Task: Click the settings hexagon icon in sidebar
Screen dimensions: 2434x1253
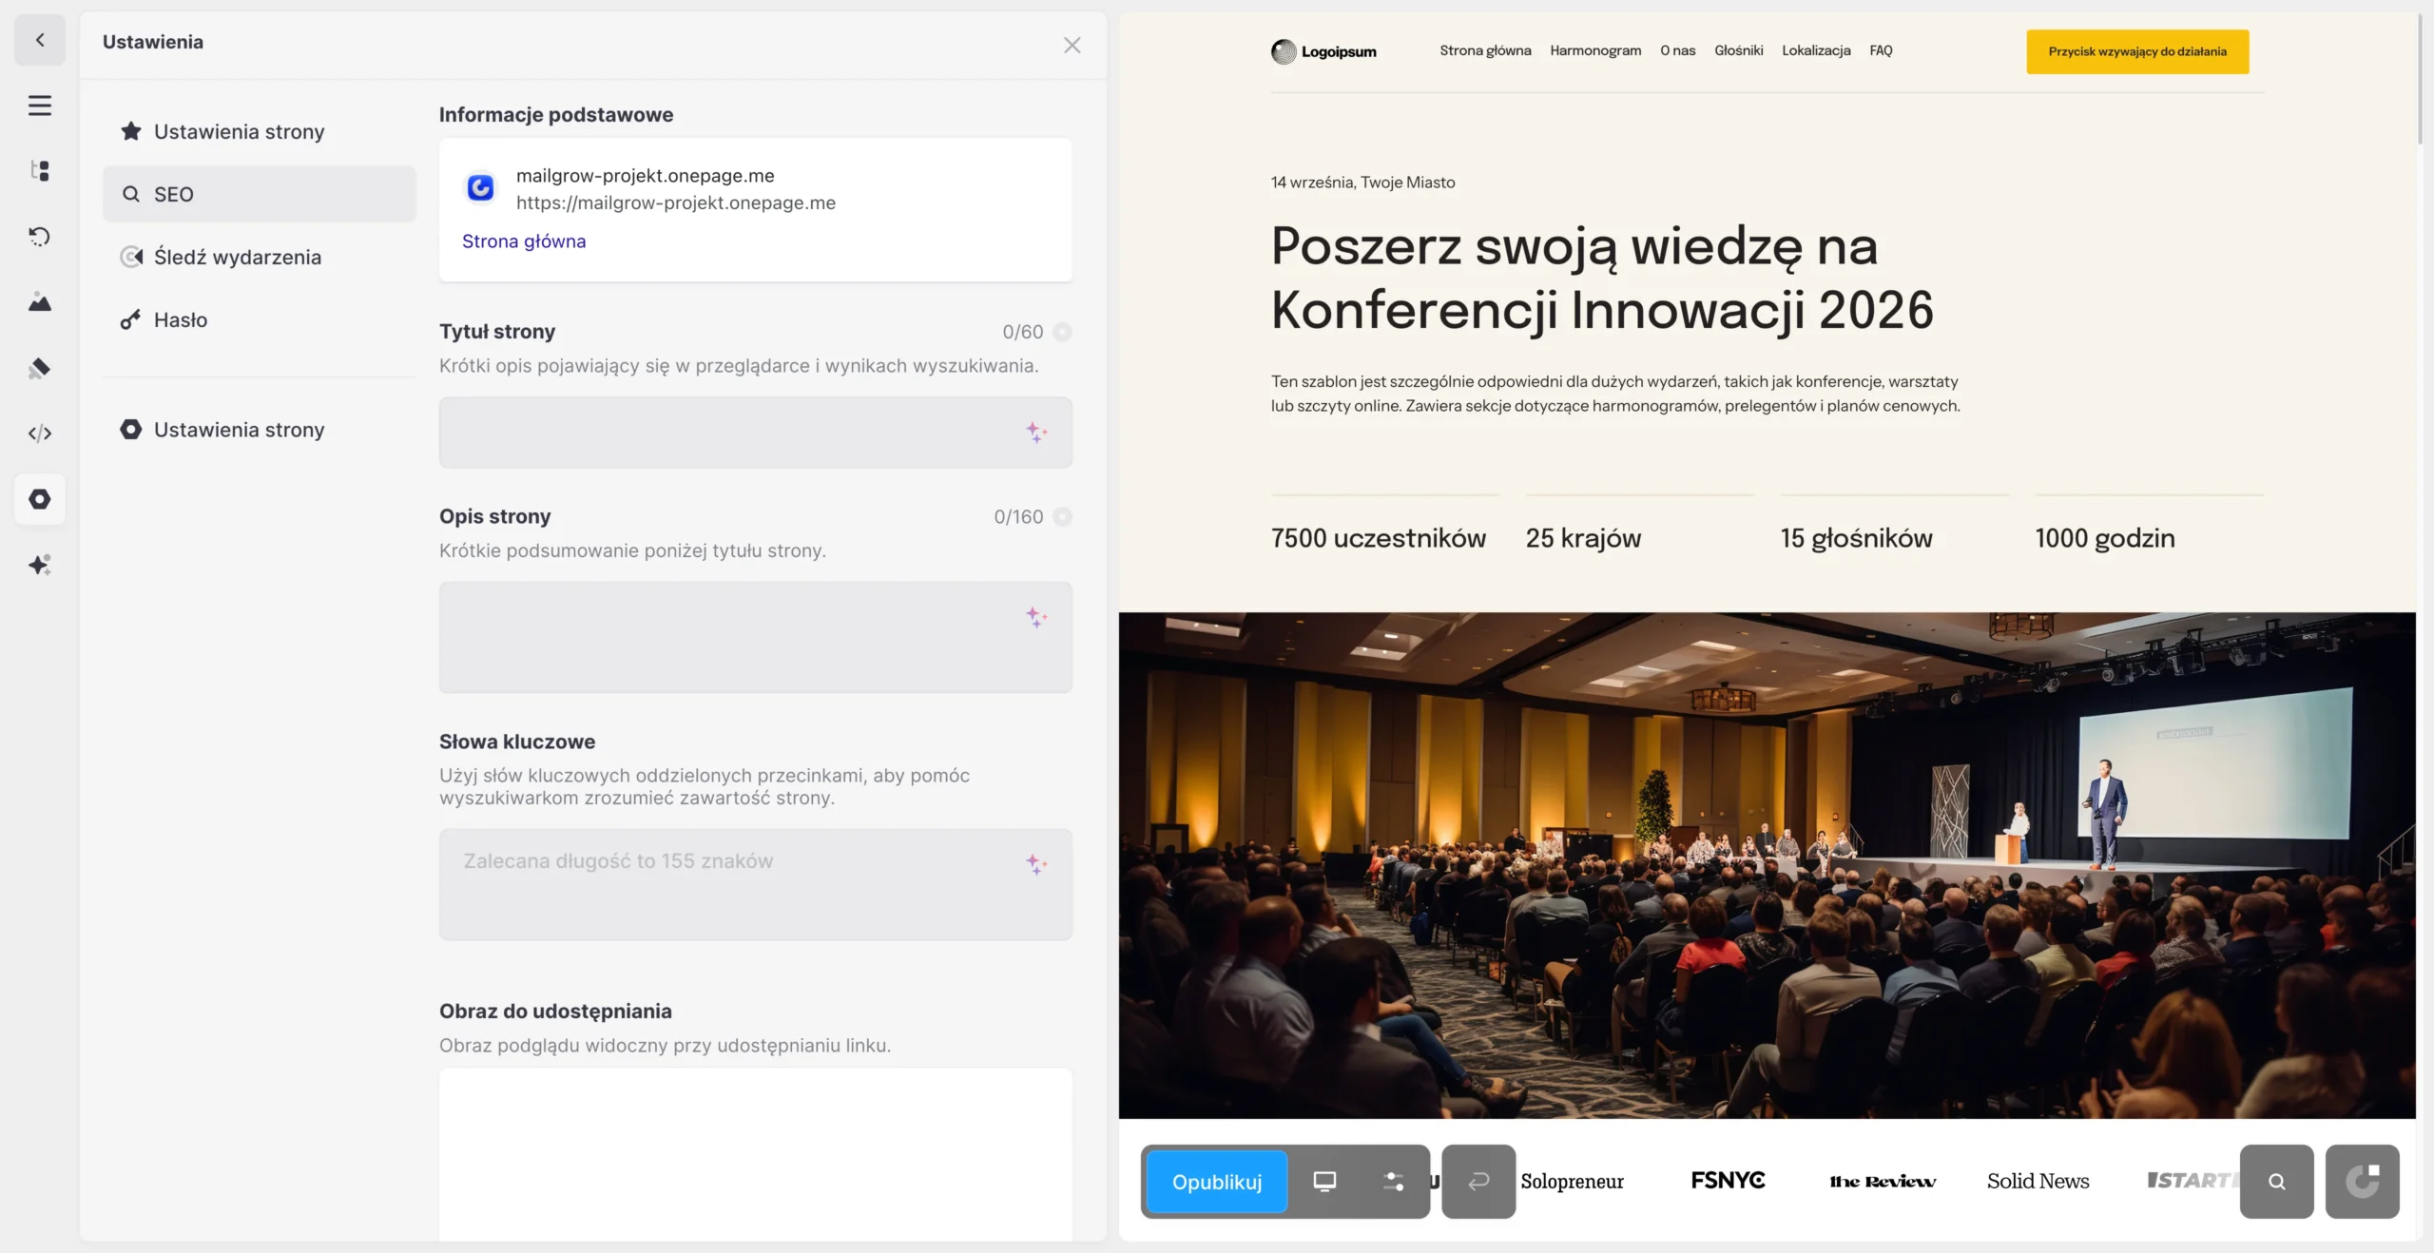Action: 40,499
